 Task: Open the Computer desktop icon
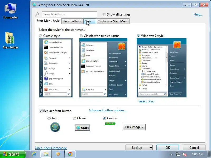pos(11,11)
